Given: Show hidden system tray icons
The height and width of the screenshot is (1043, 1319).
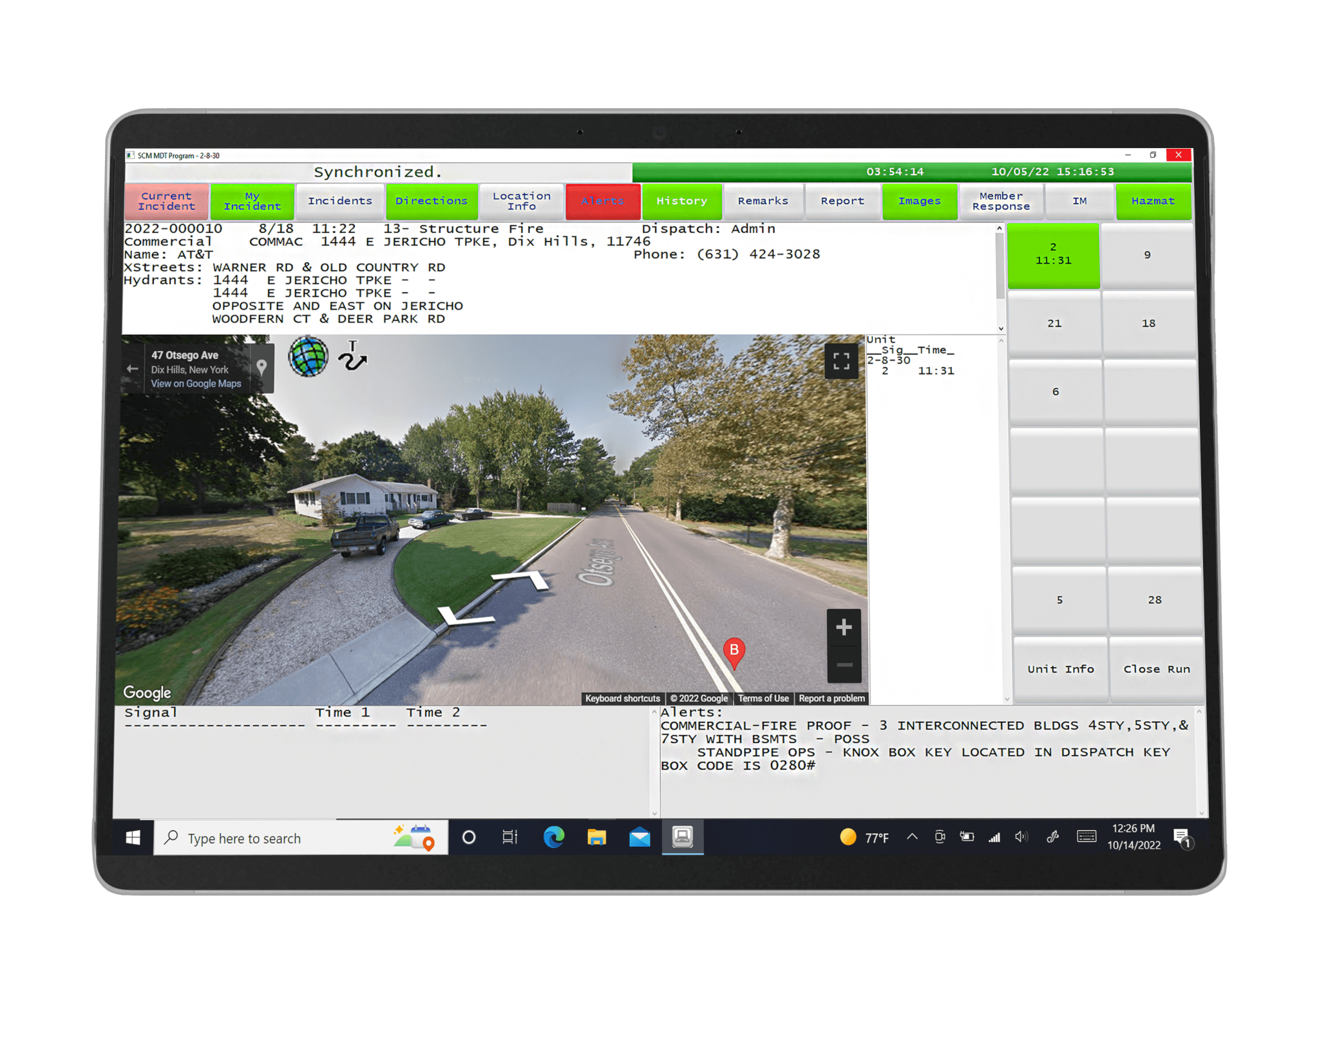Looking at the screenshot, I should coord(912,837).
